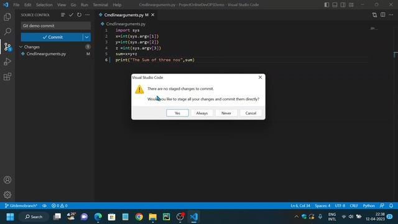Open the Go menu
Image resolution: width=398 pixels, height=224 pixels.
[x=73, y=5]
